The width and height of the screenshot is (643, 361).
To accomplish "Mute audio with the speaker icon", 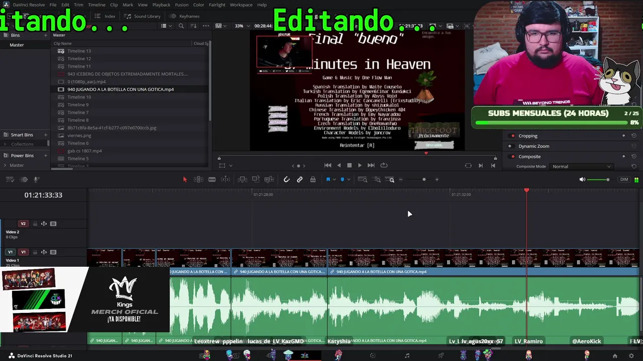I will click(582, 179).
